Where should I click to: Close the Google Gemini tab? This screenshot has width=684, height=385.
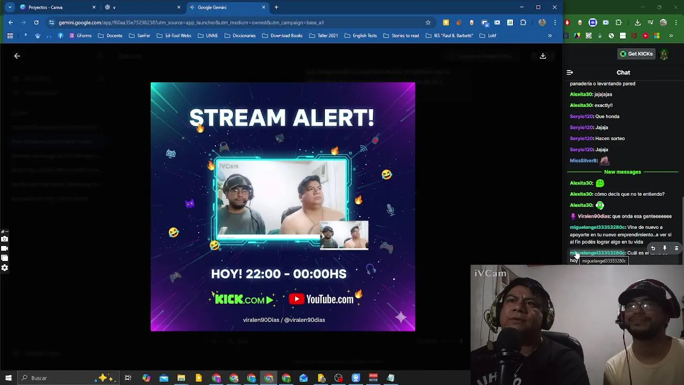tap(263, 7)
